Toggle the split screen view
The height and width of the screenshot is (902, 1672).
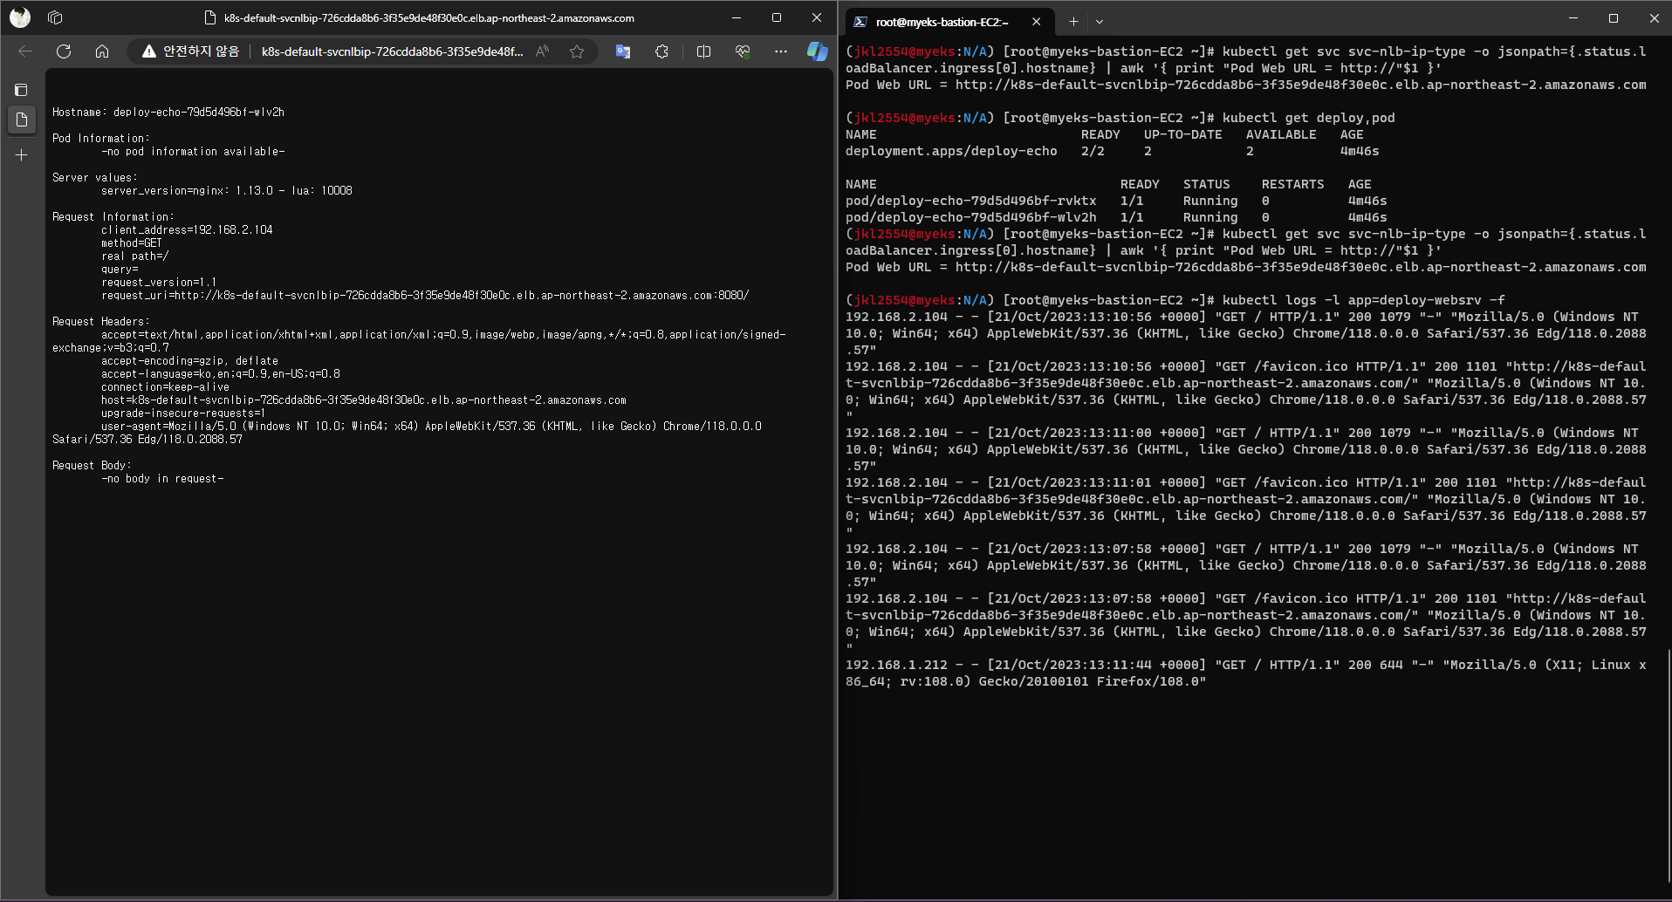pos(703,51)
